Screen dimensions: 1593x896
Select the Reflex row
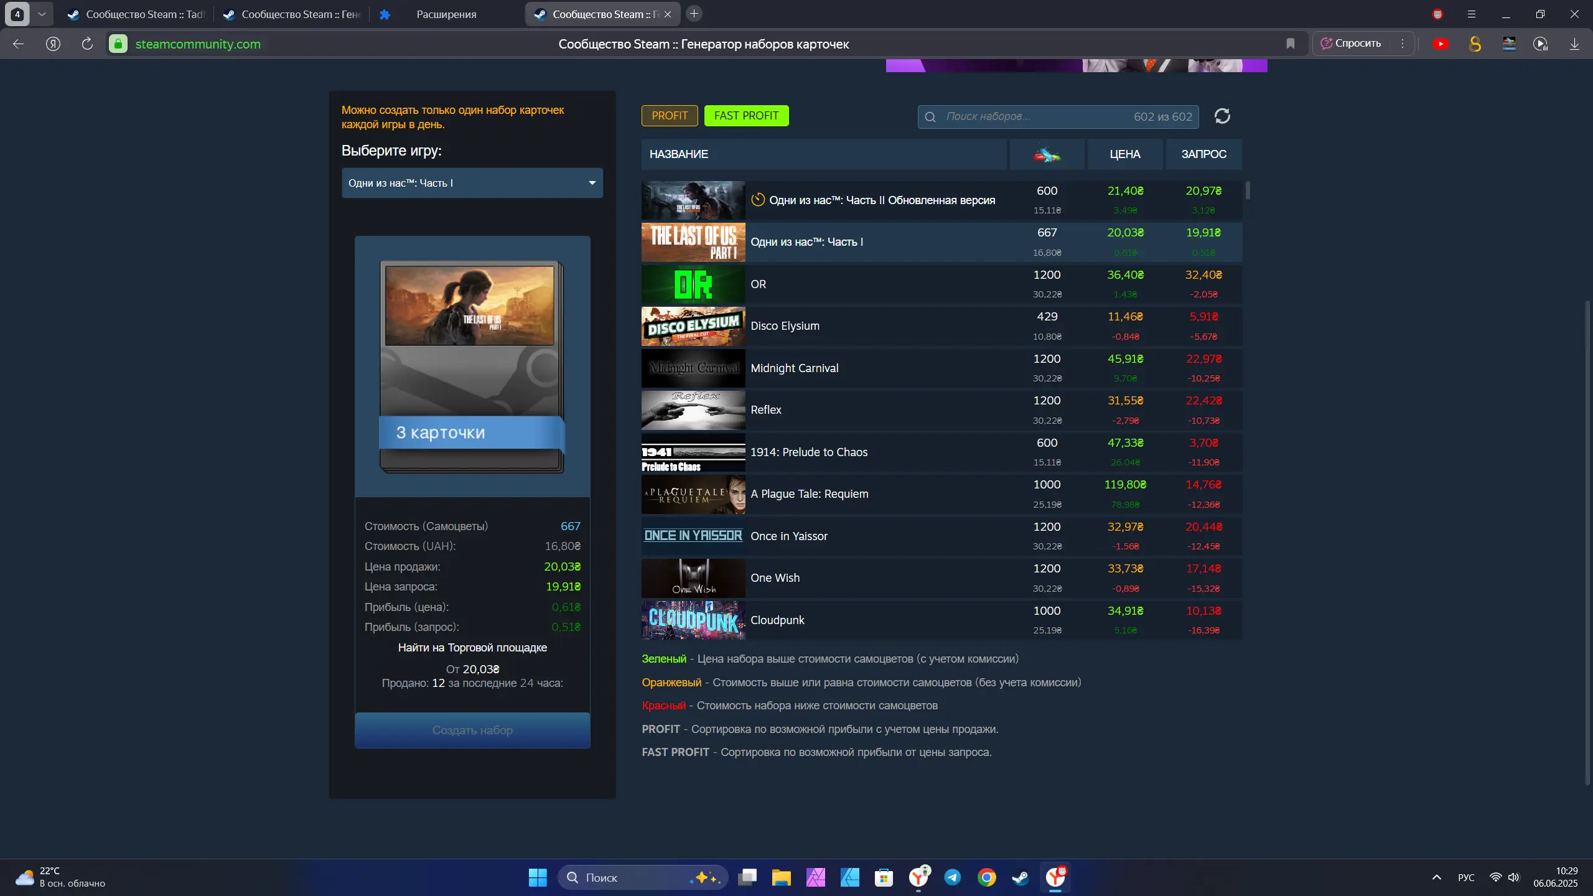941,410
